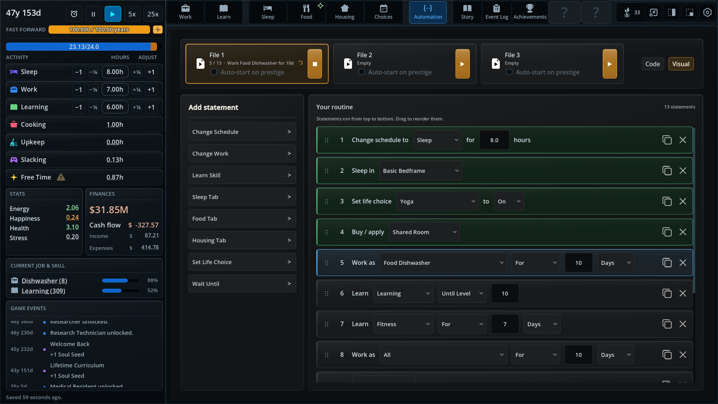Toggle the side panel layout icon
The width and height of the screenshot is (718, 404).
(671, 12)
